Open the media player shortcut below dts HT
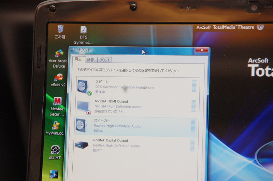Screen dimensions: 273x181 (x=54, y=174)
